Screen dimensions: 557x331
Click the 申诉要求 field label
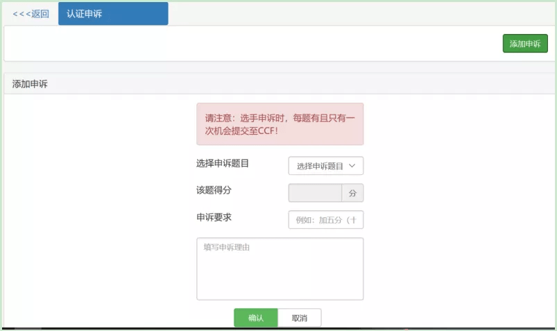pos(214,217)
